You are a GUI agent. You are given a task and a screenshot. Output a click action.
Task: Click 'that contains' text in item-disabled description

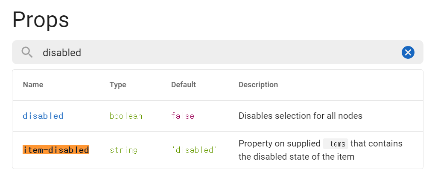click(x=377, y=143)
